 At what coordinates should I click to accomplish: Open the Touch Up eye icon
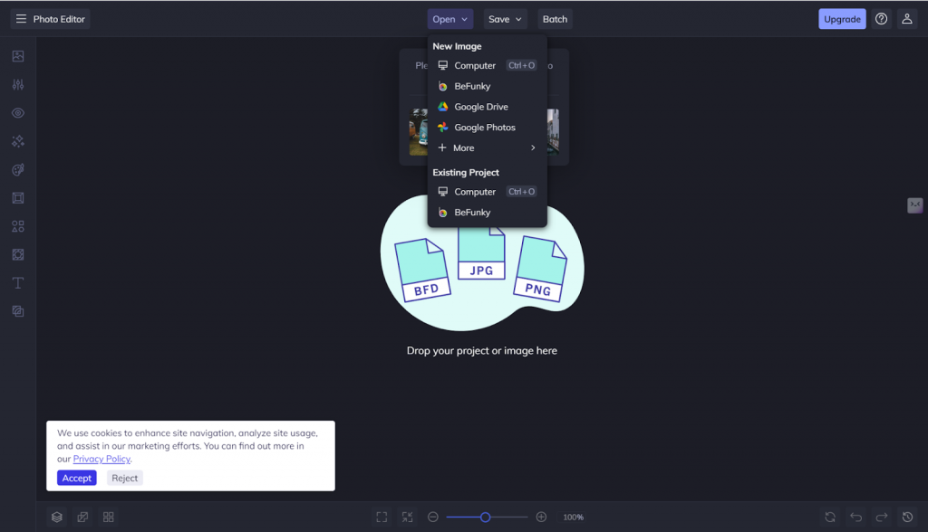coord(18,113)
